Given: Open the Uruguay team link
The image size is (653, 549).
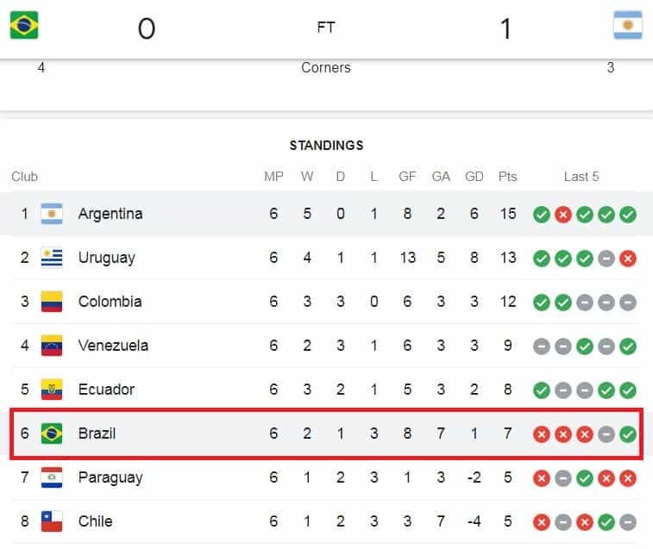Looking at the screenshot, I should [x=107, y=258].
